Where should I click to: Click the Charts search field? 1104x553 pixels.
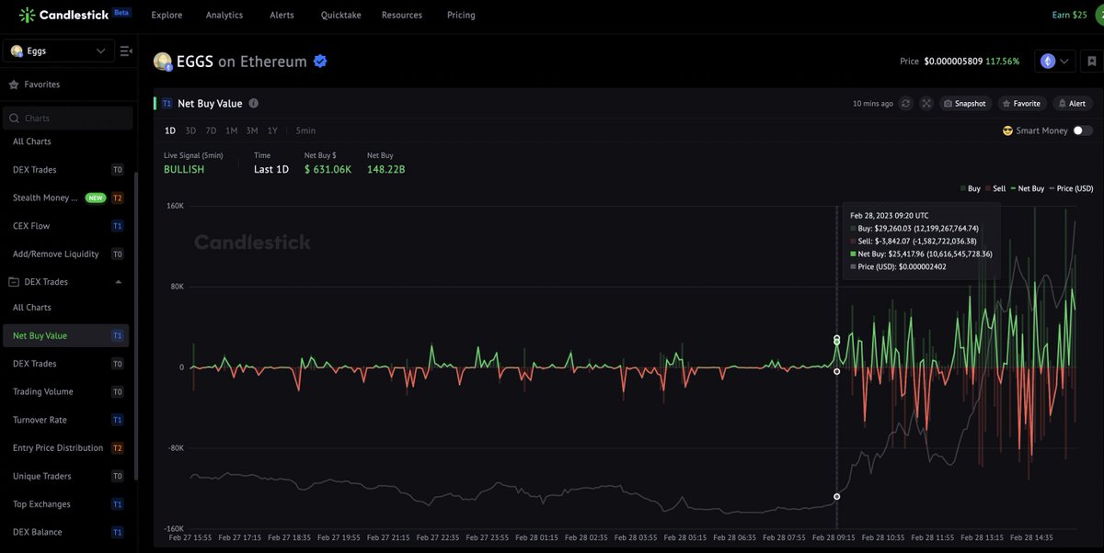68,118
